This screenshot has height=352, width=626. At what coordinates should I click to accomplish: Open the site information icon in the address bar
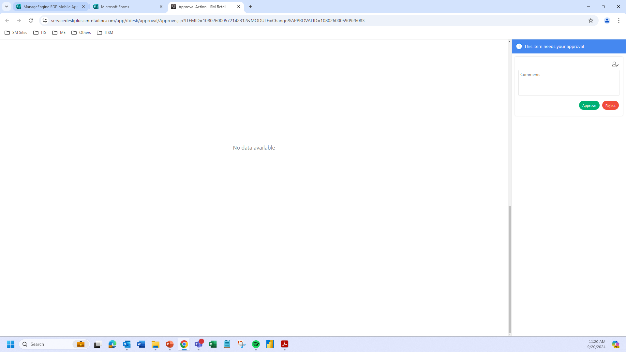pos(45,21)
